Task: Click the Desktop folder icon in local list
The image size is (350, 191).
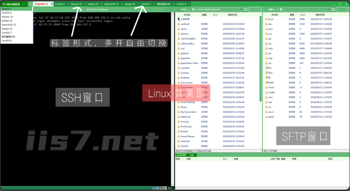Action: [179, 77]
